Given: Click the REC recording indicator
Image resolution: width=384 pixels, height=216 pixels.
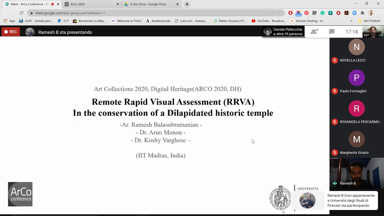Looking at the screenshot, I should pos(11,32).
